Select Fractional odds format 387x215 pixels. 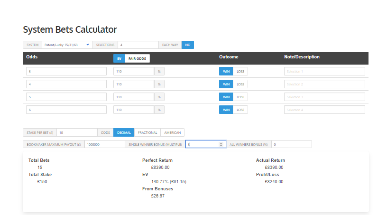(x=147, y=132)
